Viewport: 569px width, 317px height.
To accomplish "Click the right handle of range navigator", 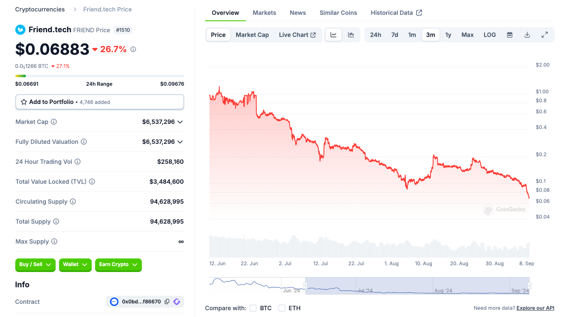I will [x=529, y=285].
